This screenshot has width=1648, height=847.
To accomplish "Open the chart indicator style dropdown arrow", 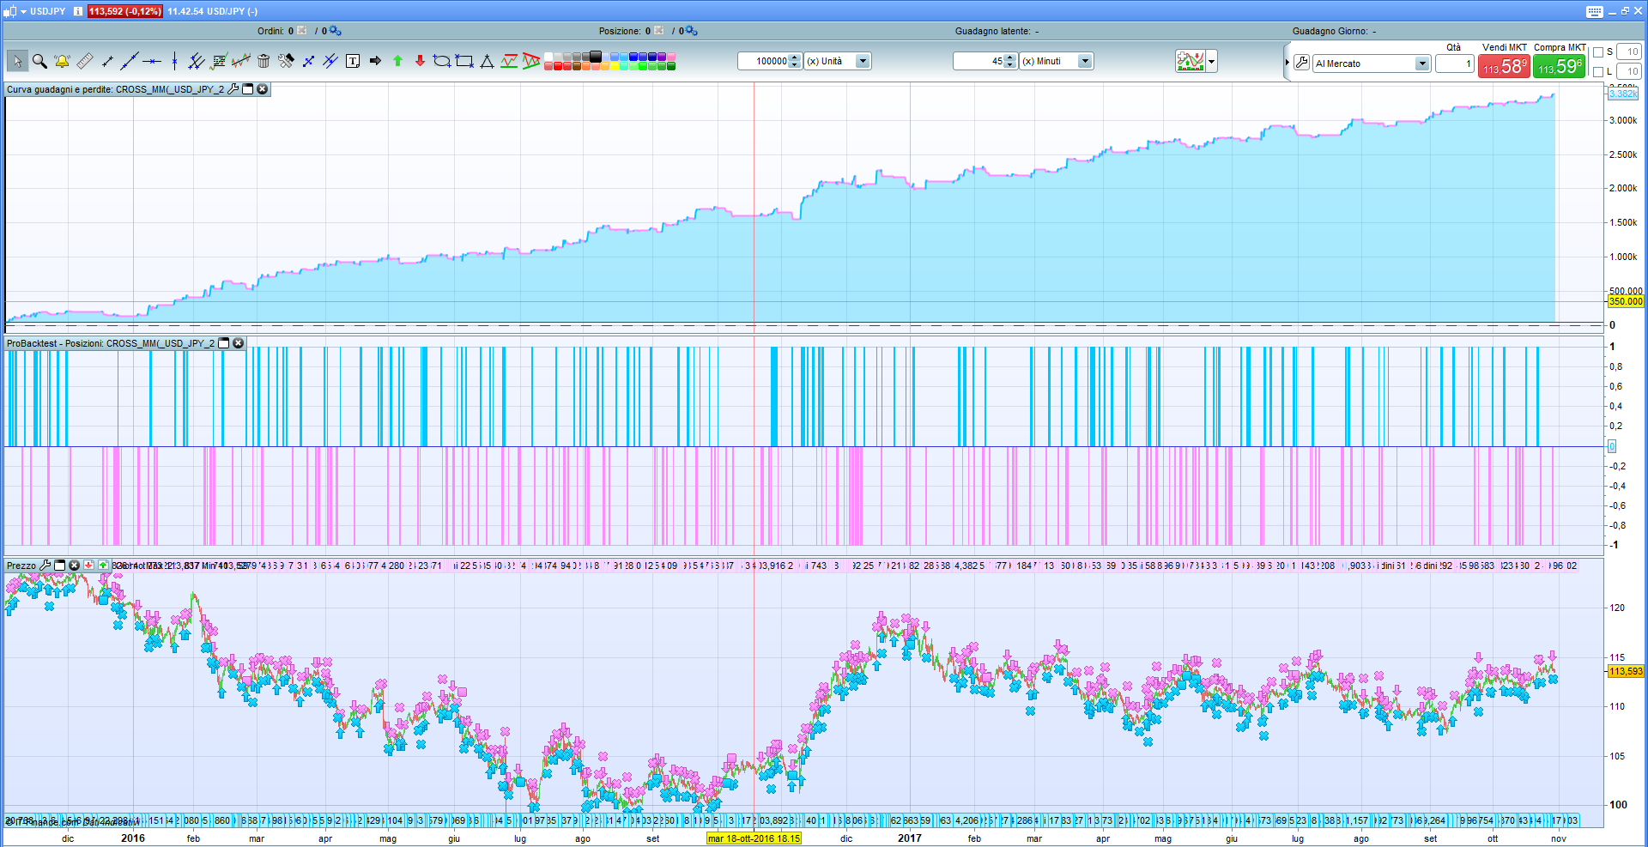I will click(1211, 62).
